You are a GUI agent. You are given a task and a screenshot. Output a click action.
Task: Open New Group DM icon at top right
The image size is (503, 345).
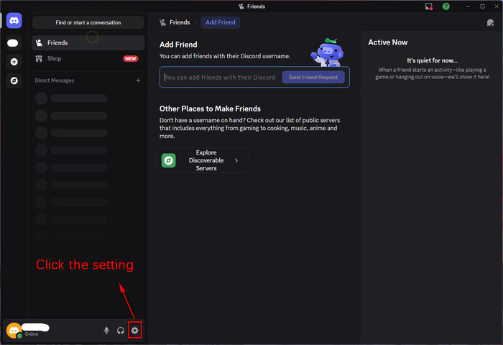[x=490, y=23]
